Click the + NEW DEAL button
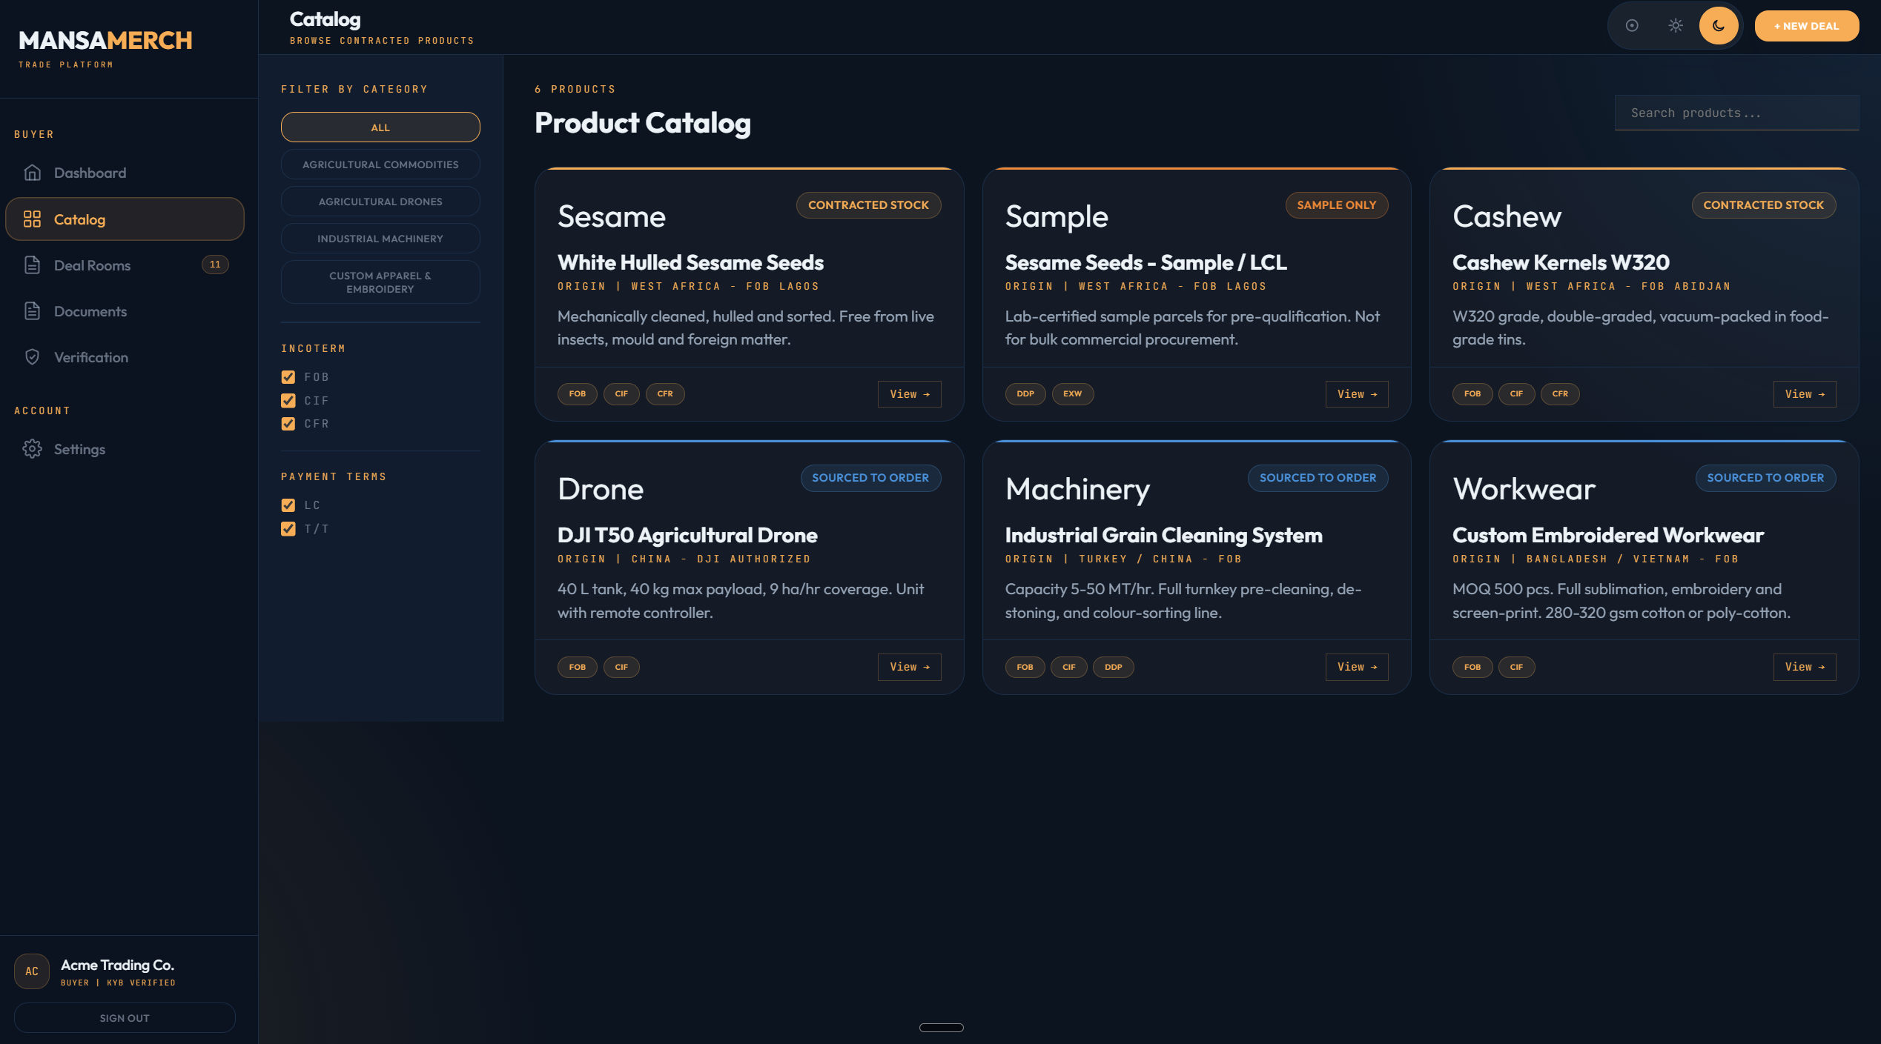The image size is (1881, 1044). point(1806,25)
